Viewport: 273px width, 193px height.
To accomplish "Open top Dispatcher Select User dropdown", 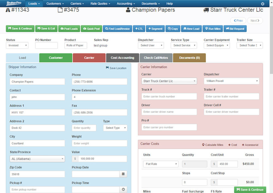I will pos(151,45).
